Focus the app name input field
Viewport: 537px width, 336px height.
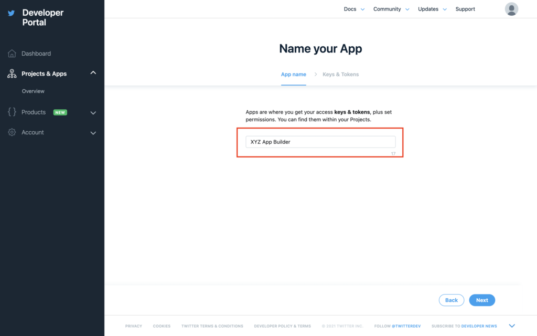[320, 142]
